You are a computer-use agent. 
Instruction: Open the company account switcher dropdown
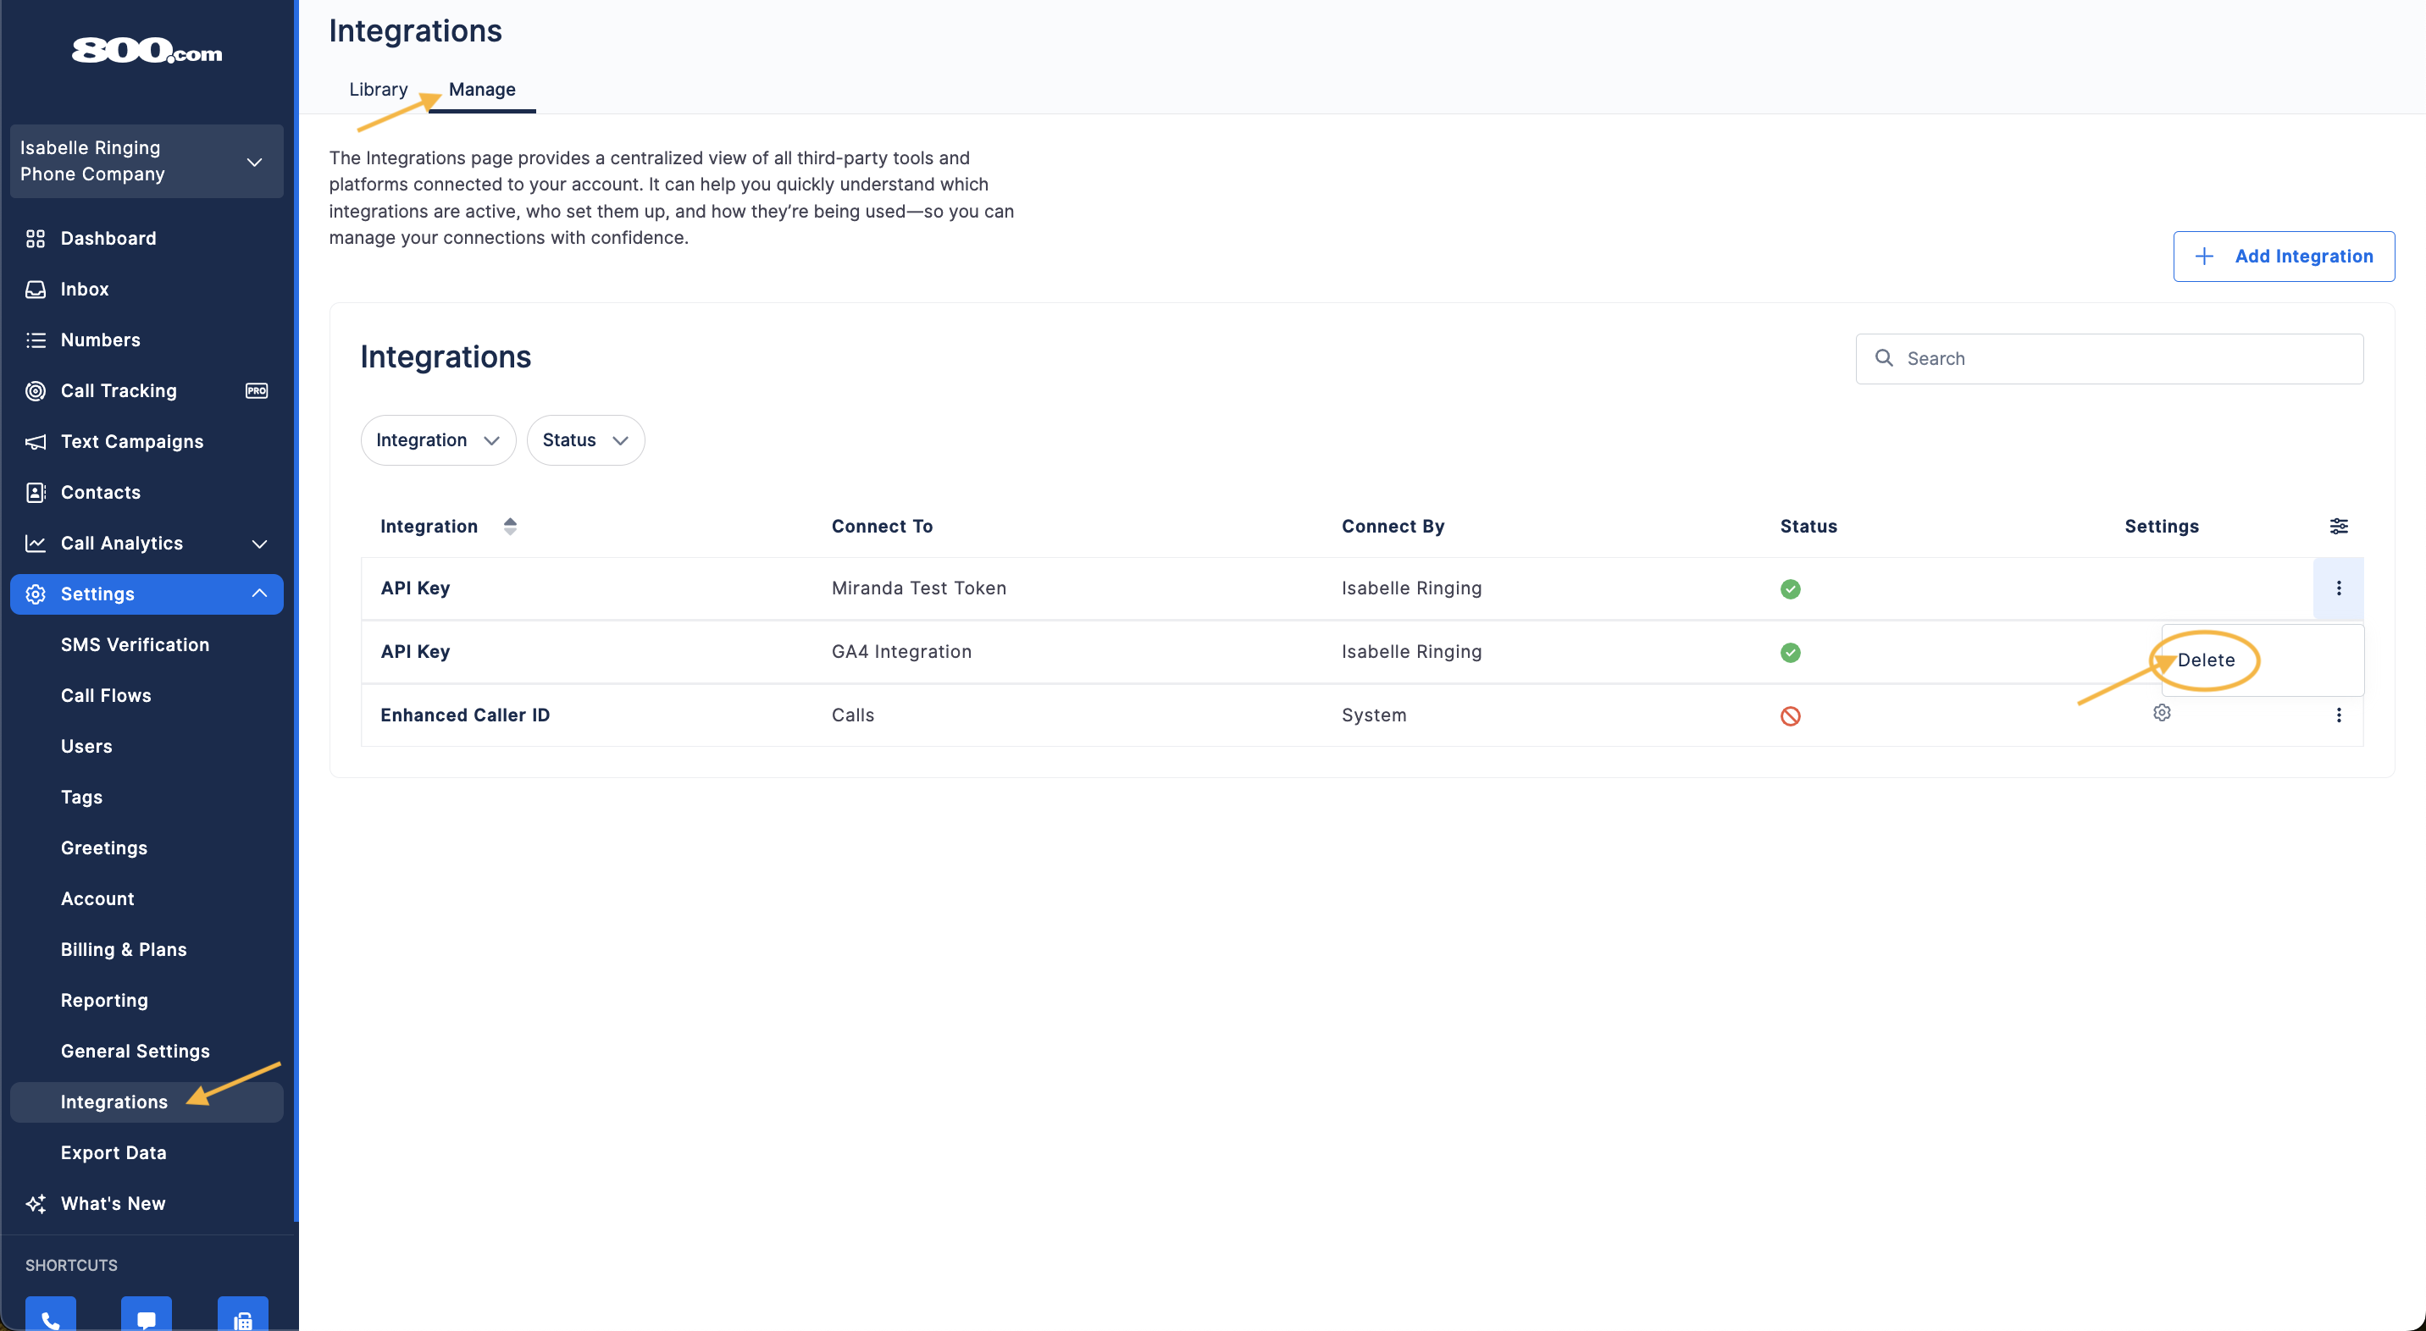(x=146, y=161)
